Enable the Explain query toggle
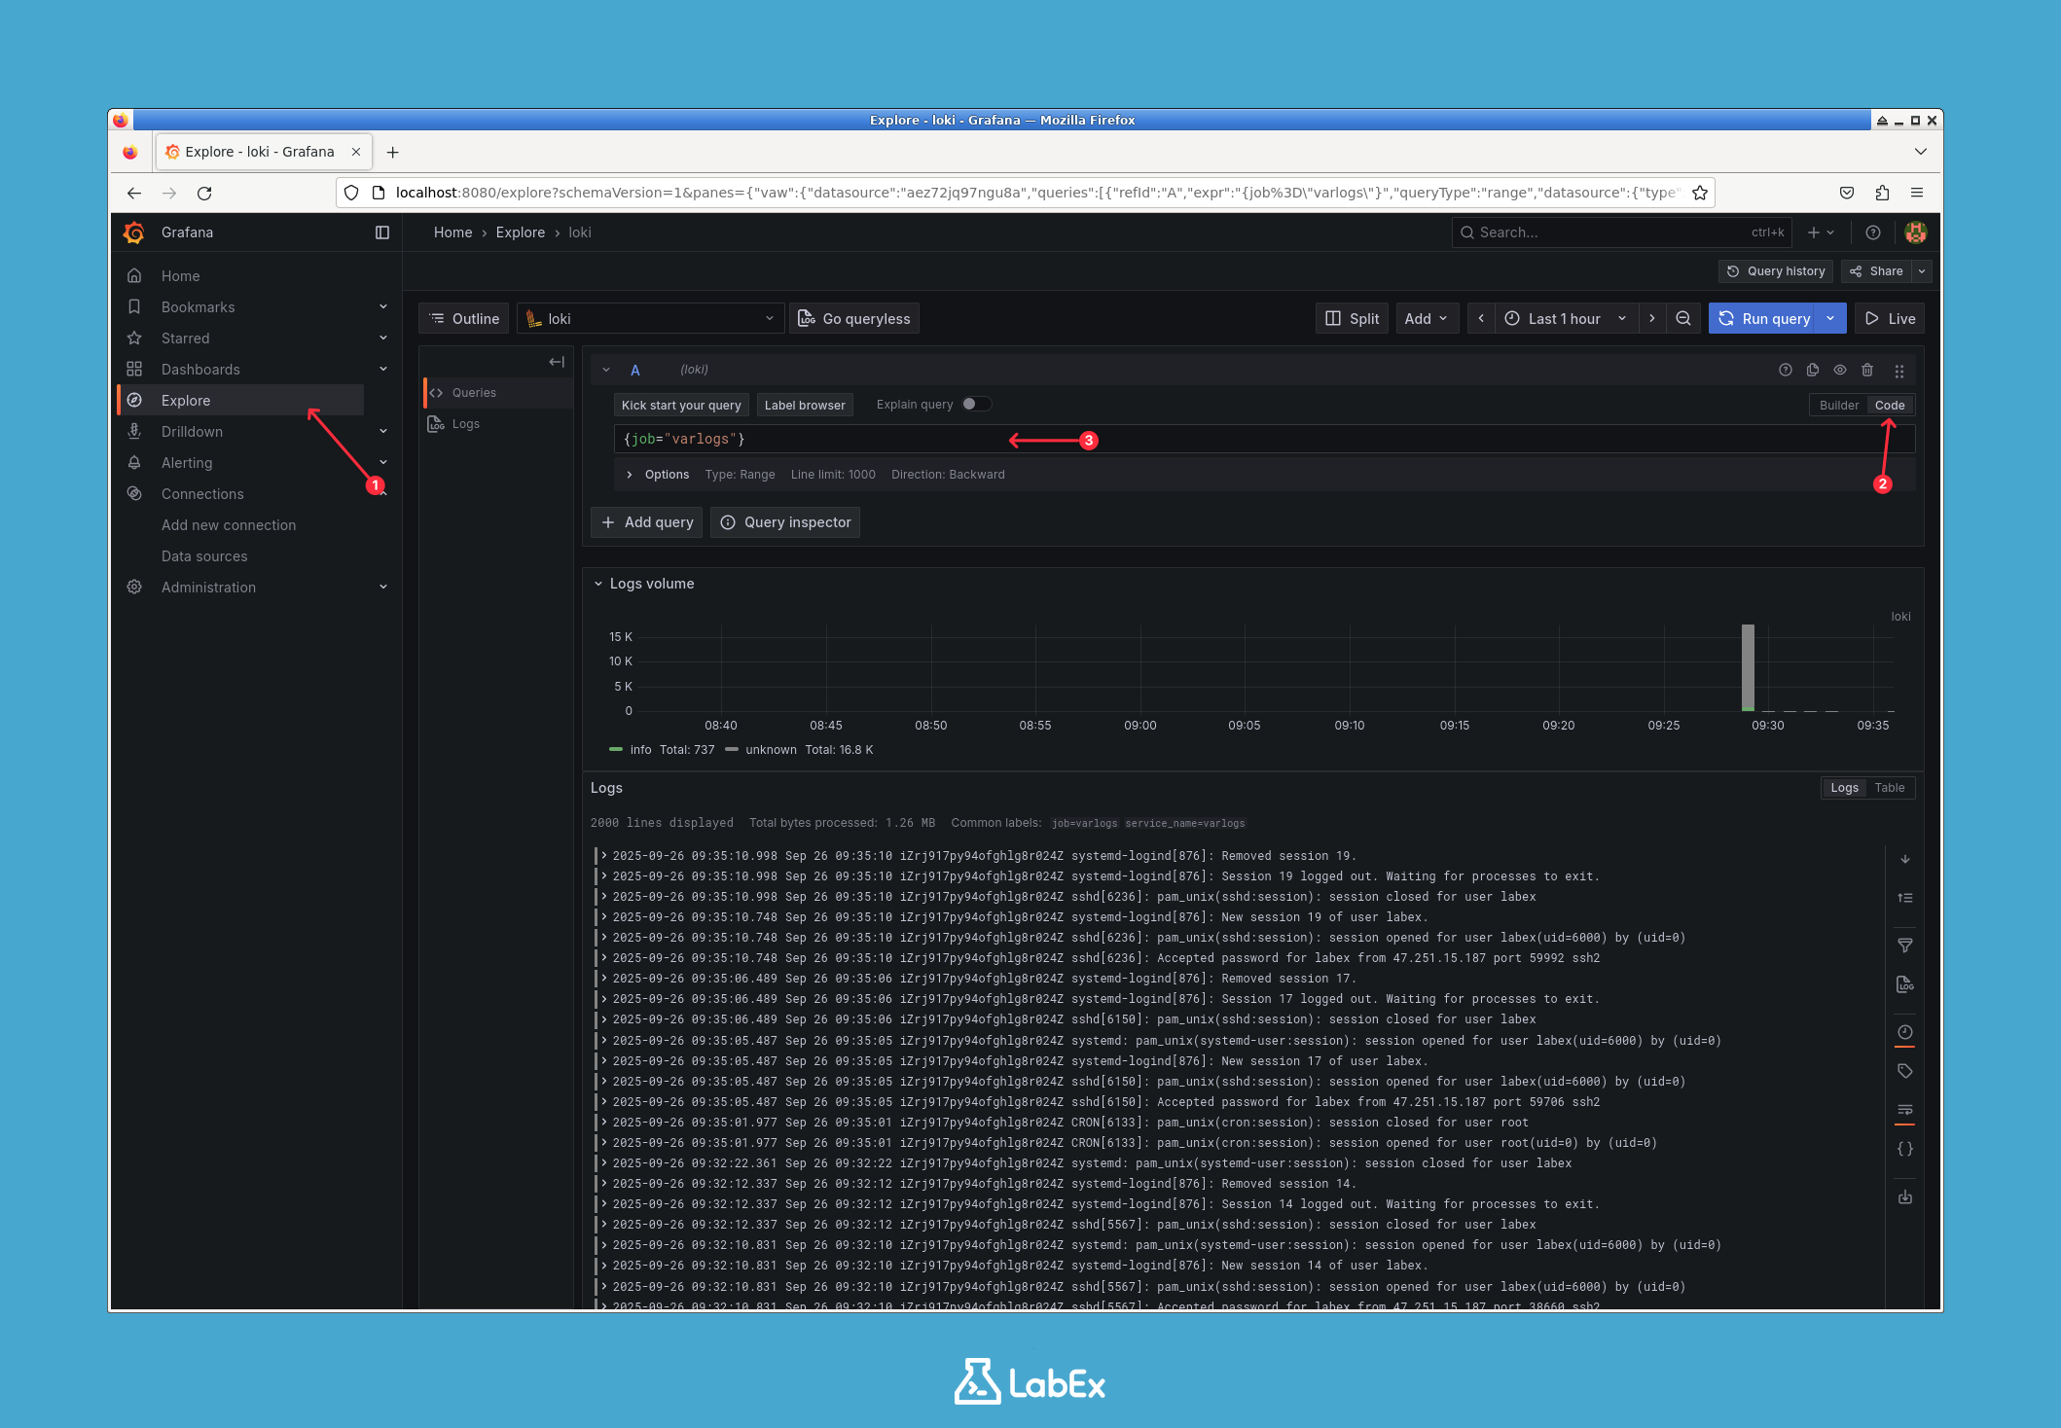Viewport: 2061px width, 1428px height. click(x=977, y=403)
